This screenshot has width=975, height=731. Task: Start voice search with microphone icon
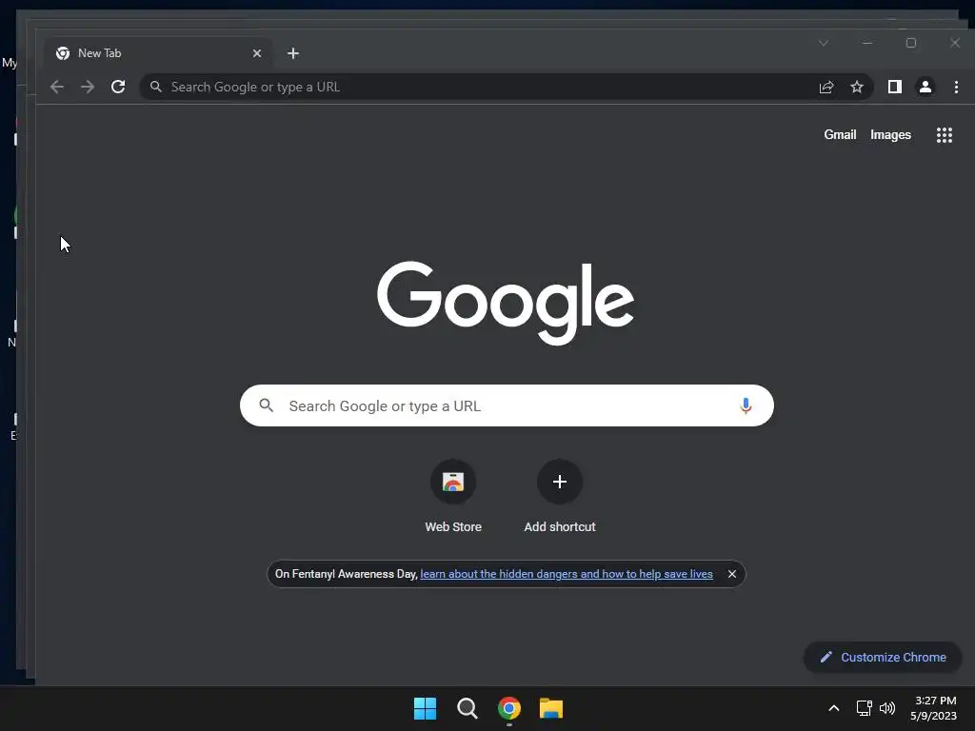pyautogui.click(x=746, y=405)
